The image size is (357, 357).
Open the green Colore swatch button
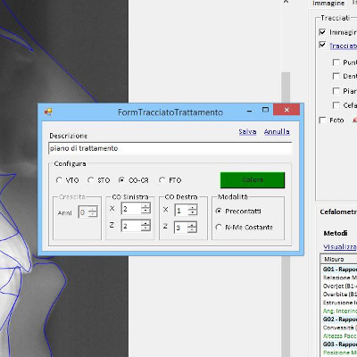tap(253, 180)
